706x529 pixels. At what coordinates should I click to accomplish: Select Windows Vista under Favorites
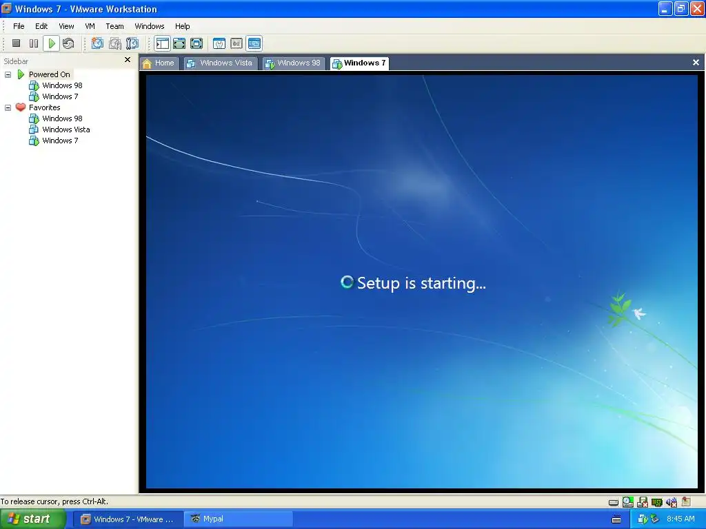point(65,129)
